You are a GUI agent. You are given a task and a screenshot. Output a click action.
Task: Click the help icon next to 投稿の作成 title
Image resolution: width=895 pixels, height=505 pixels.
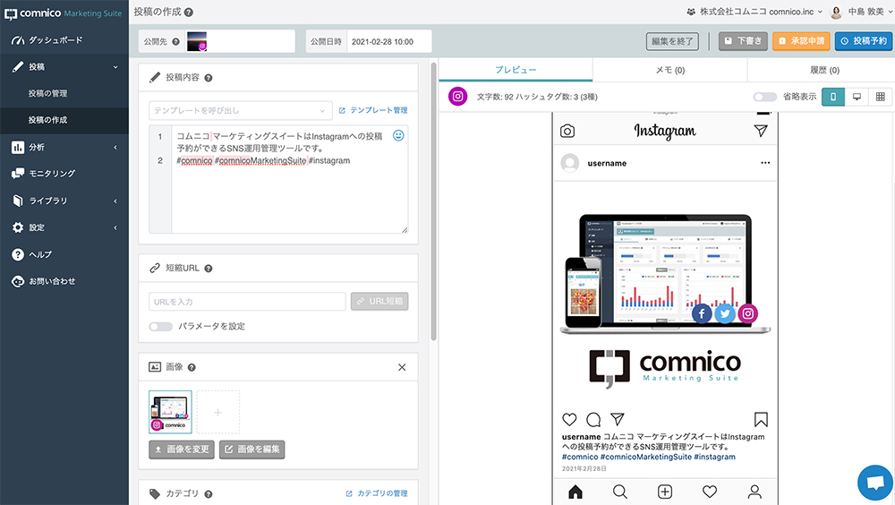pyautogui.click(x=189, y=12)
